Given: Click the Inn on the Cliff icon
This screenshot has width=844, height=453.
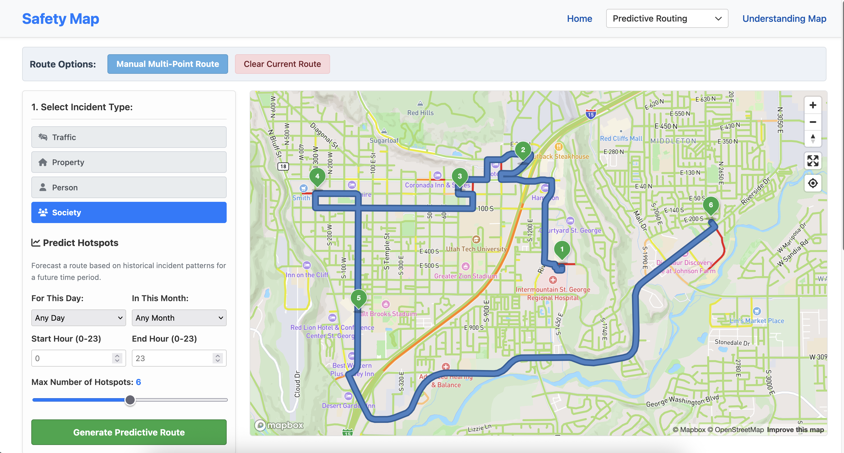Looking at the screenshot, I should 307,265.
